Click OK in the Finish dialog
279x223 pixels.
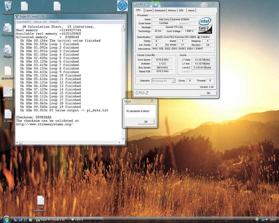click(x=146, y=122)
